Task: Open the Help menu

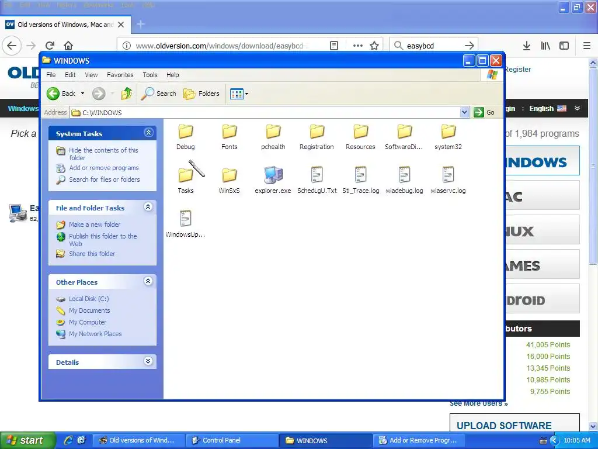Action: [x=172, y=75]
